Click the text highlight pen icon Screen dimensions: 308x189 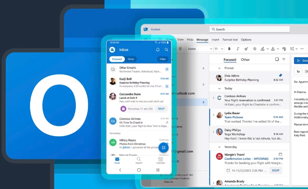click(x=263, y=49)
